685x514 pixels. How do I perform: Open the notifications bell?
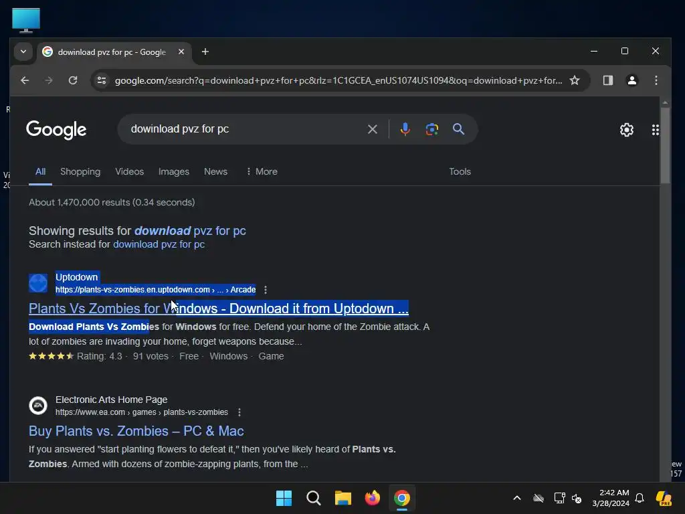640,498
